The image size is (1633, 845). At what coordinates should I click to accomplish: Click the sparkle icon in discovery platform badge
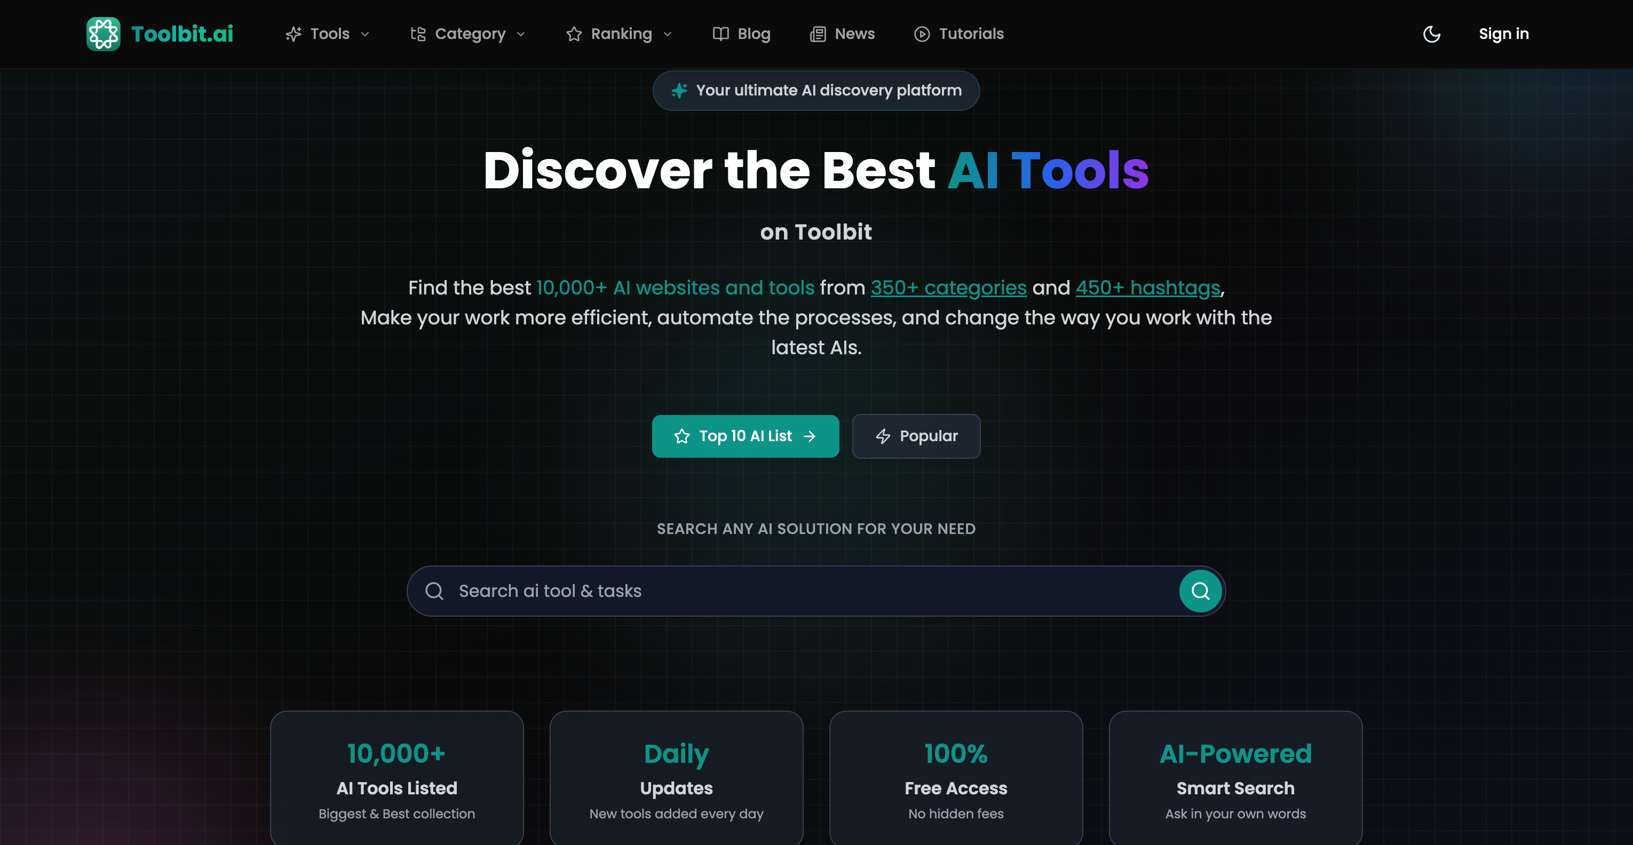[679, 91]
